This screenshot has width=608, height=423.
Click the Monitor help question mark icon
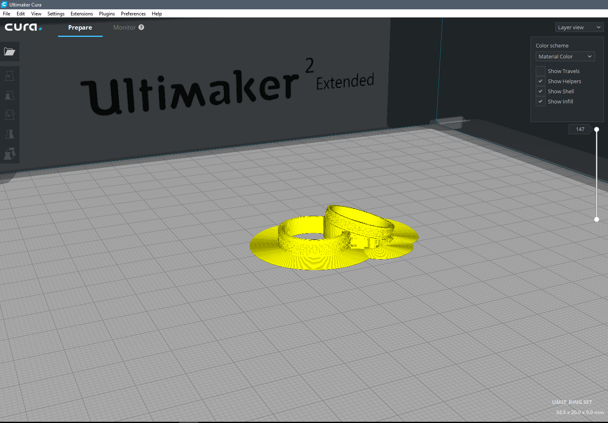click(141, 27)
